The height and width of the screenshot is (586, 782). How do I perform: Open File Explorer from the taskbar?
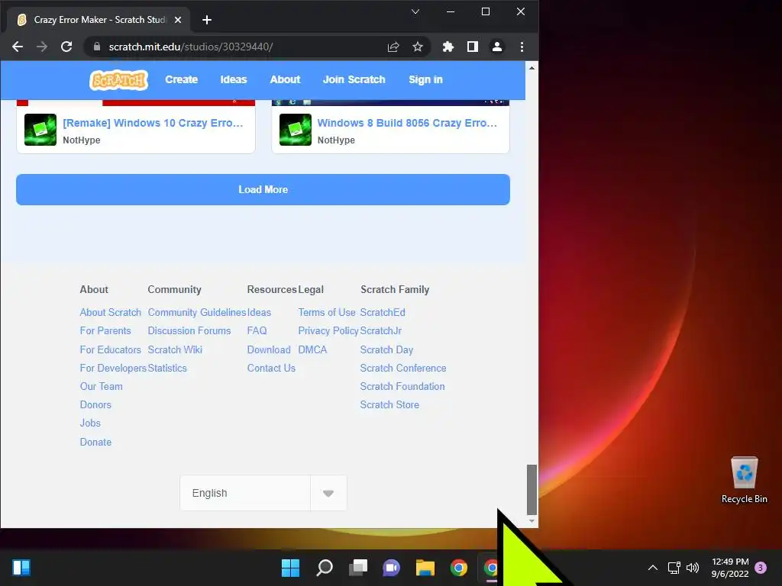(x=425, y=568)
